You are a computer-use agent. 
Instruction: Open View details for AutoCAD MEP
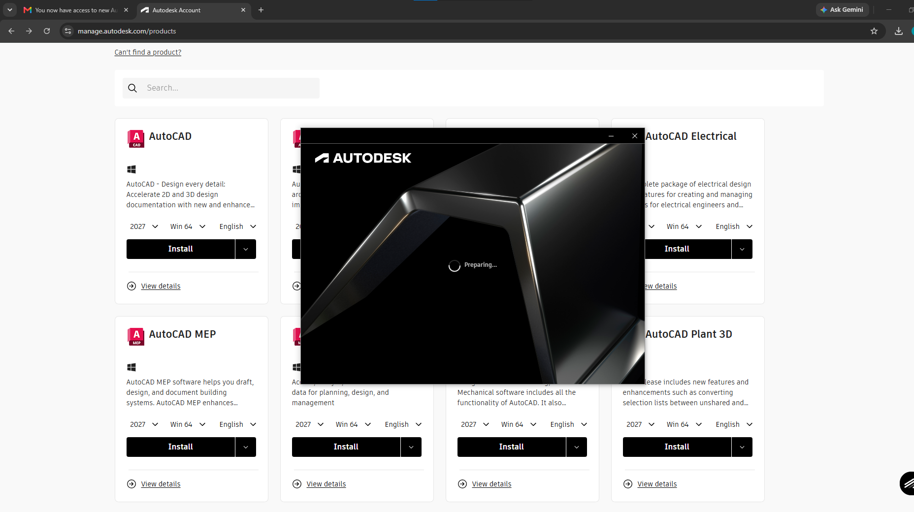click(161, 484)
